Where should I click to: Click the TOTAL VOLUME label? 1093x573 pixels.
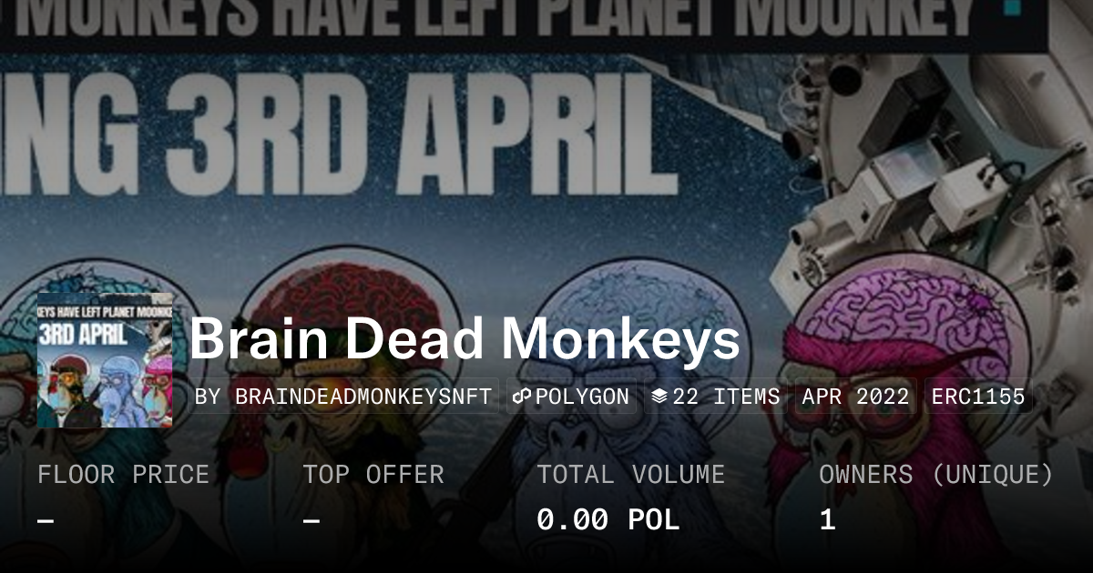630,475
